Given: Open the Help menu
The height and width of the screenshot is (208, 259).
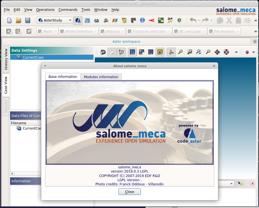Looking at the screenshot, I should (x=115, y=10).
